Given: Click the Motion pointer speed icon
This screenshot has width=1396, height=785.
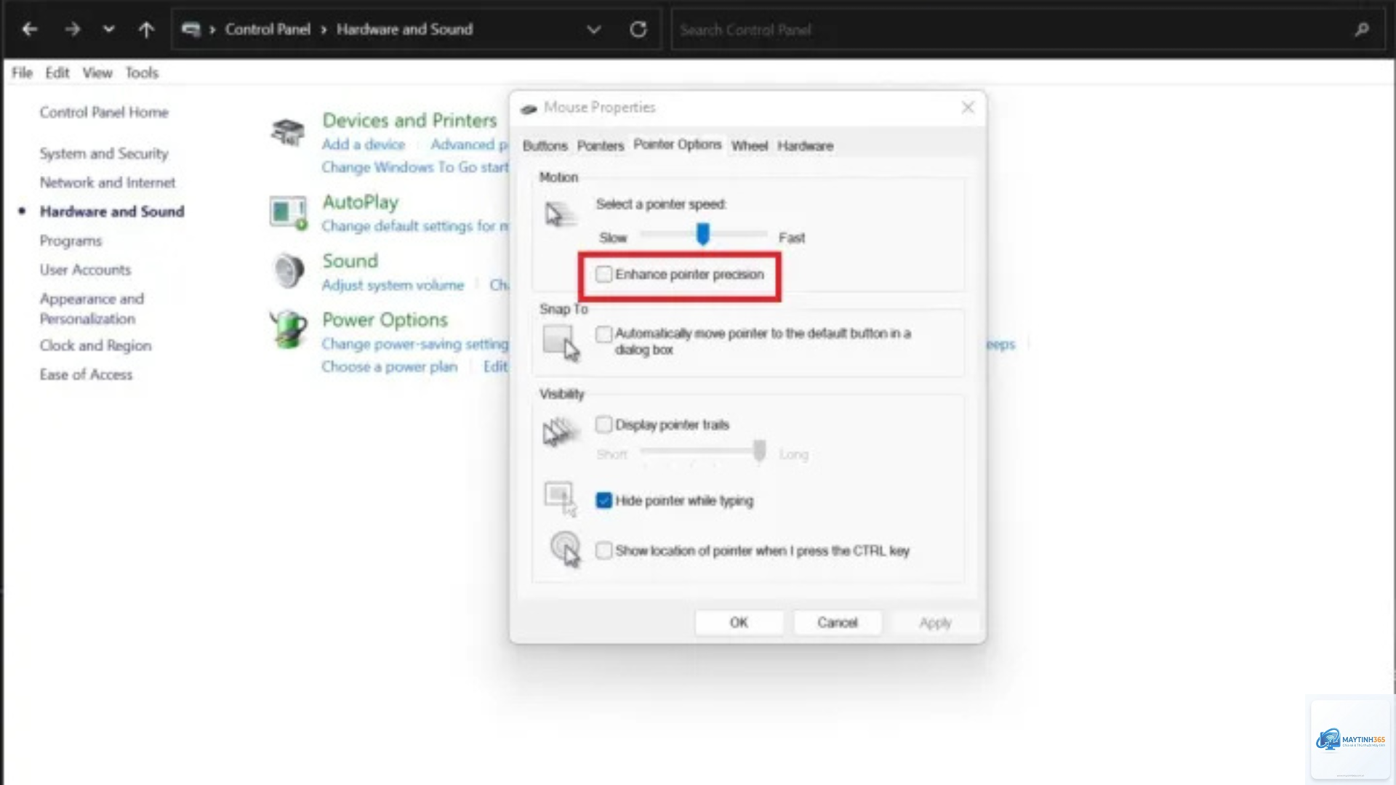Looking at the screenshot, I should [x=561, y=214].
